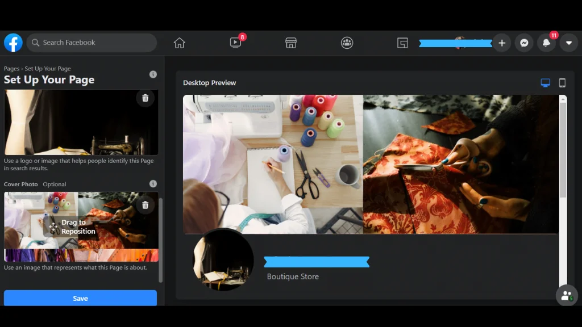Click the redacted page name in preview

coord(317,262)
